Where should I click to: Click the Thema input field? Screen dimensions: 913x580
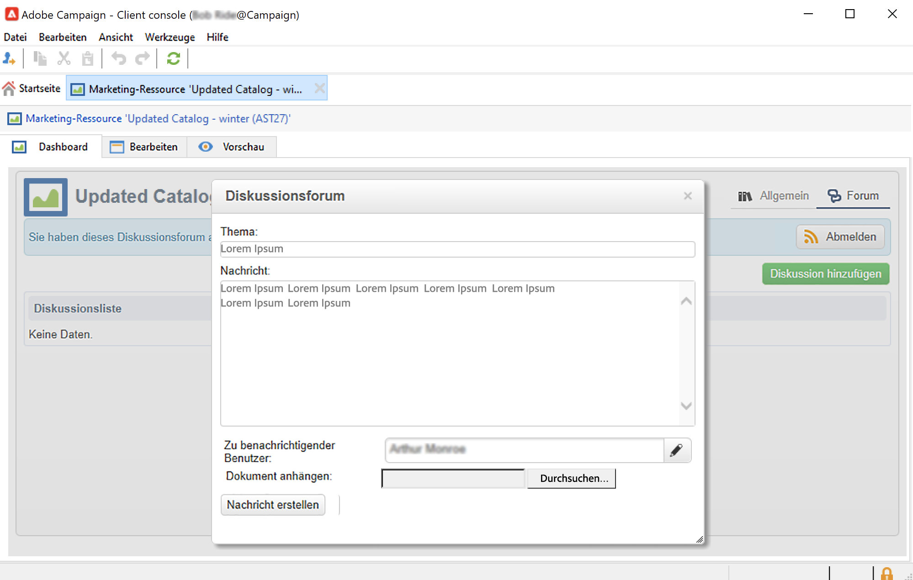(457, 249)
